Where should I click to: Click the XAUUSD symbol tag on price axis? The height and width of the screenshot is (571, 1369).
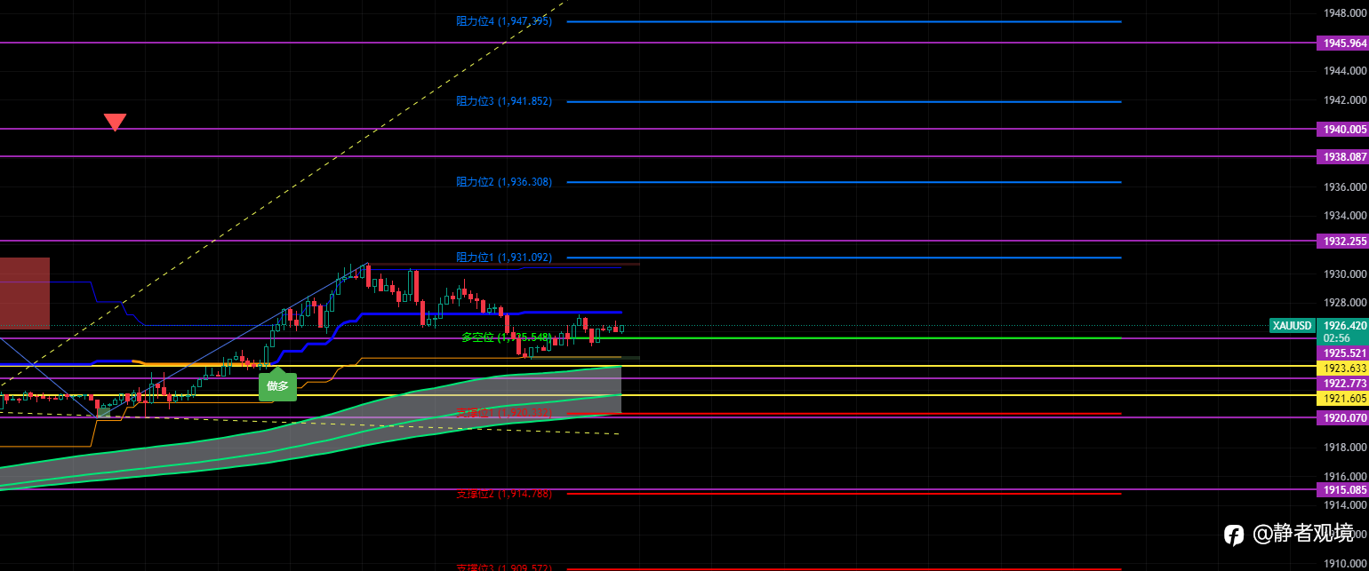coord(1293,326)
